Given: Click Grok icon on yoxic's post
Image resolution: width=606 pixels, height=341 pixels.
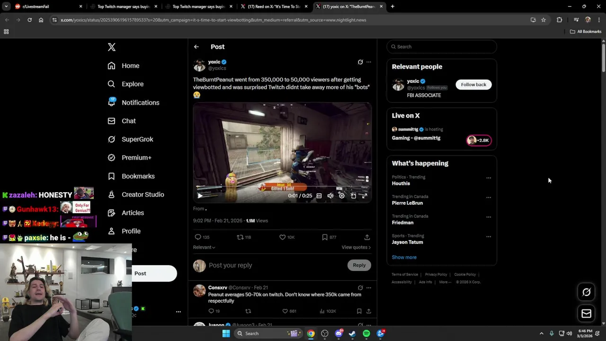Looking at the screenshot, I should (360, 62).
